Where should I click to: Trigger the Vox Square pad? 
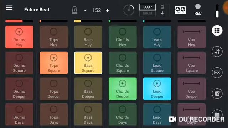coord(192,63)
